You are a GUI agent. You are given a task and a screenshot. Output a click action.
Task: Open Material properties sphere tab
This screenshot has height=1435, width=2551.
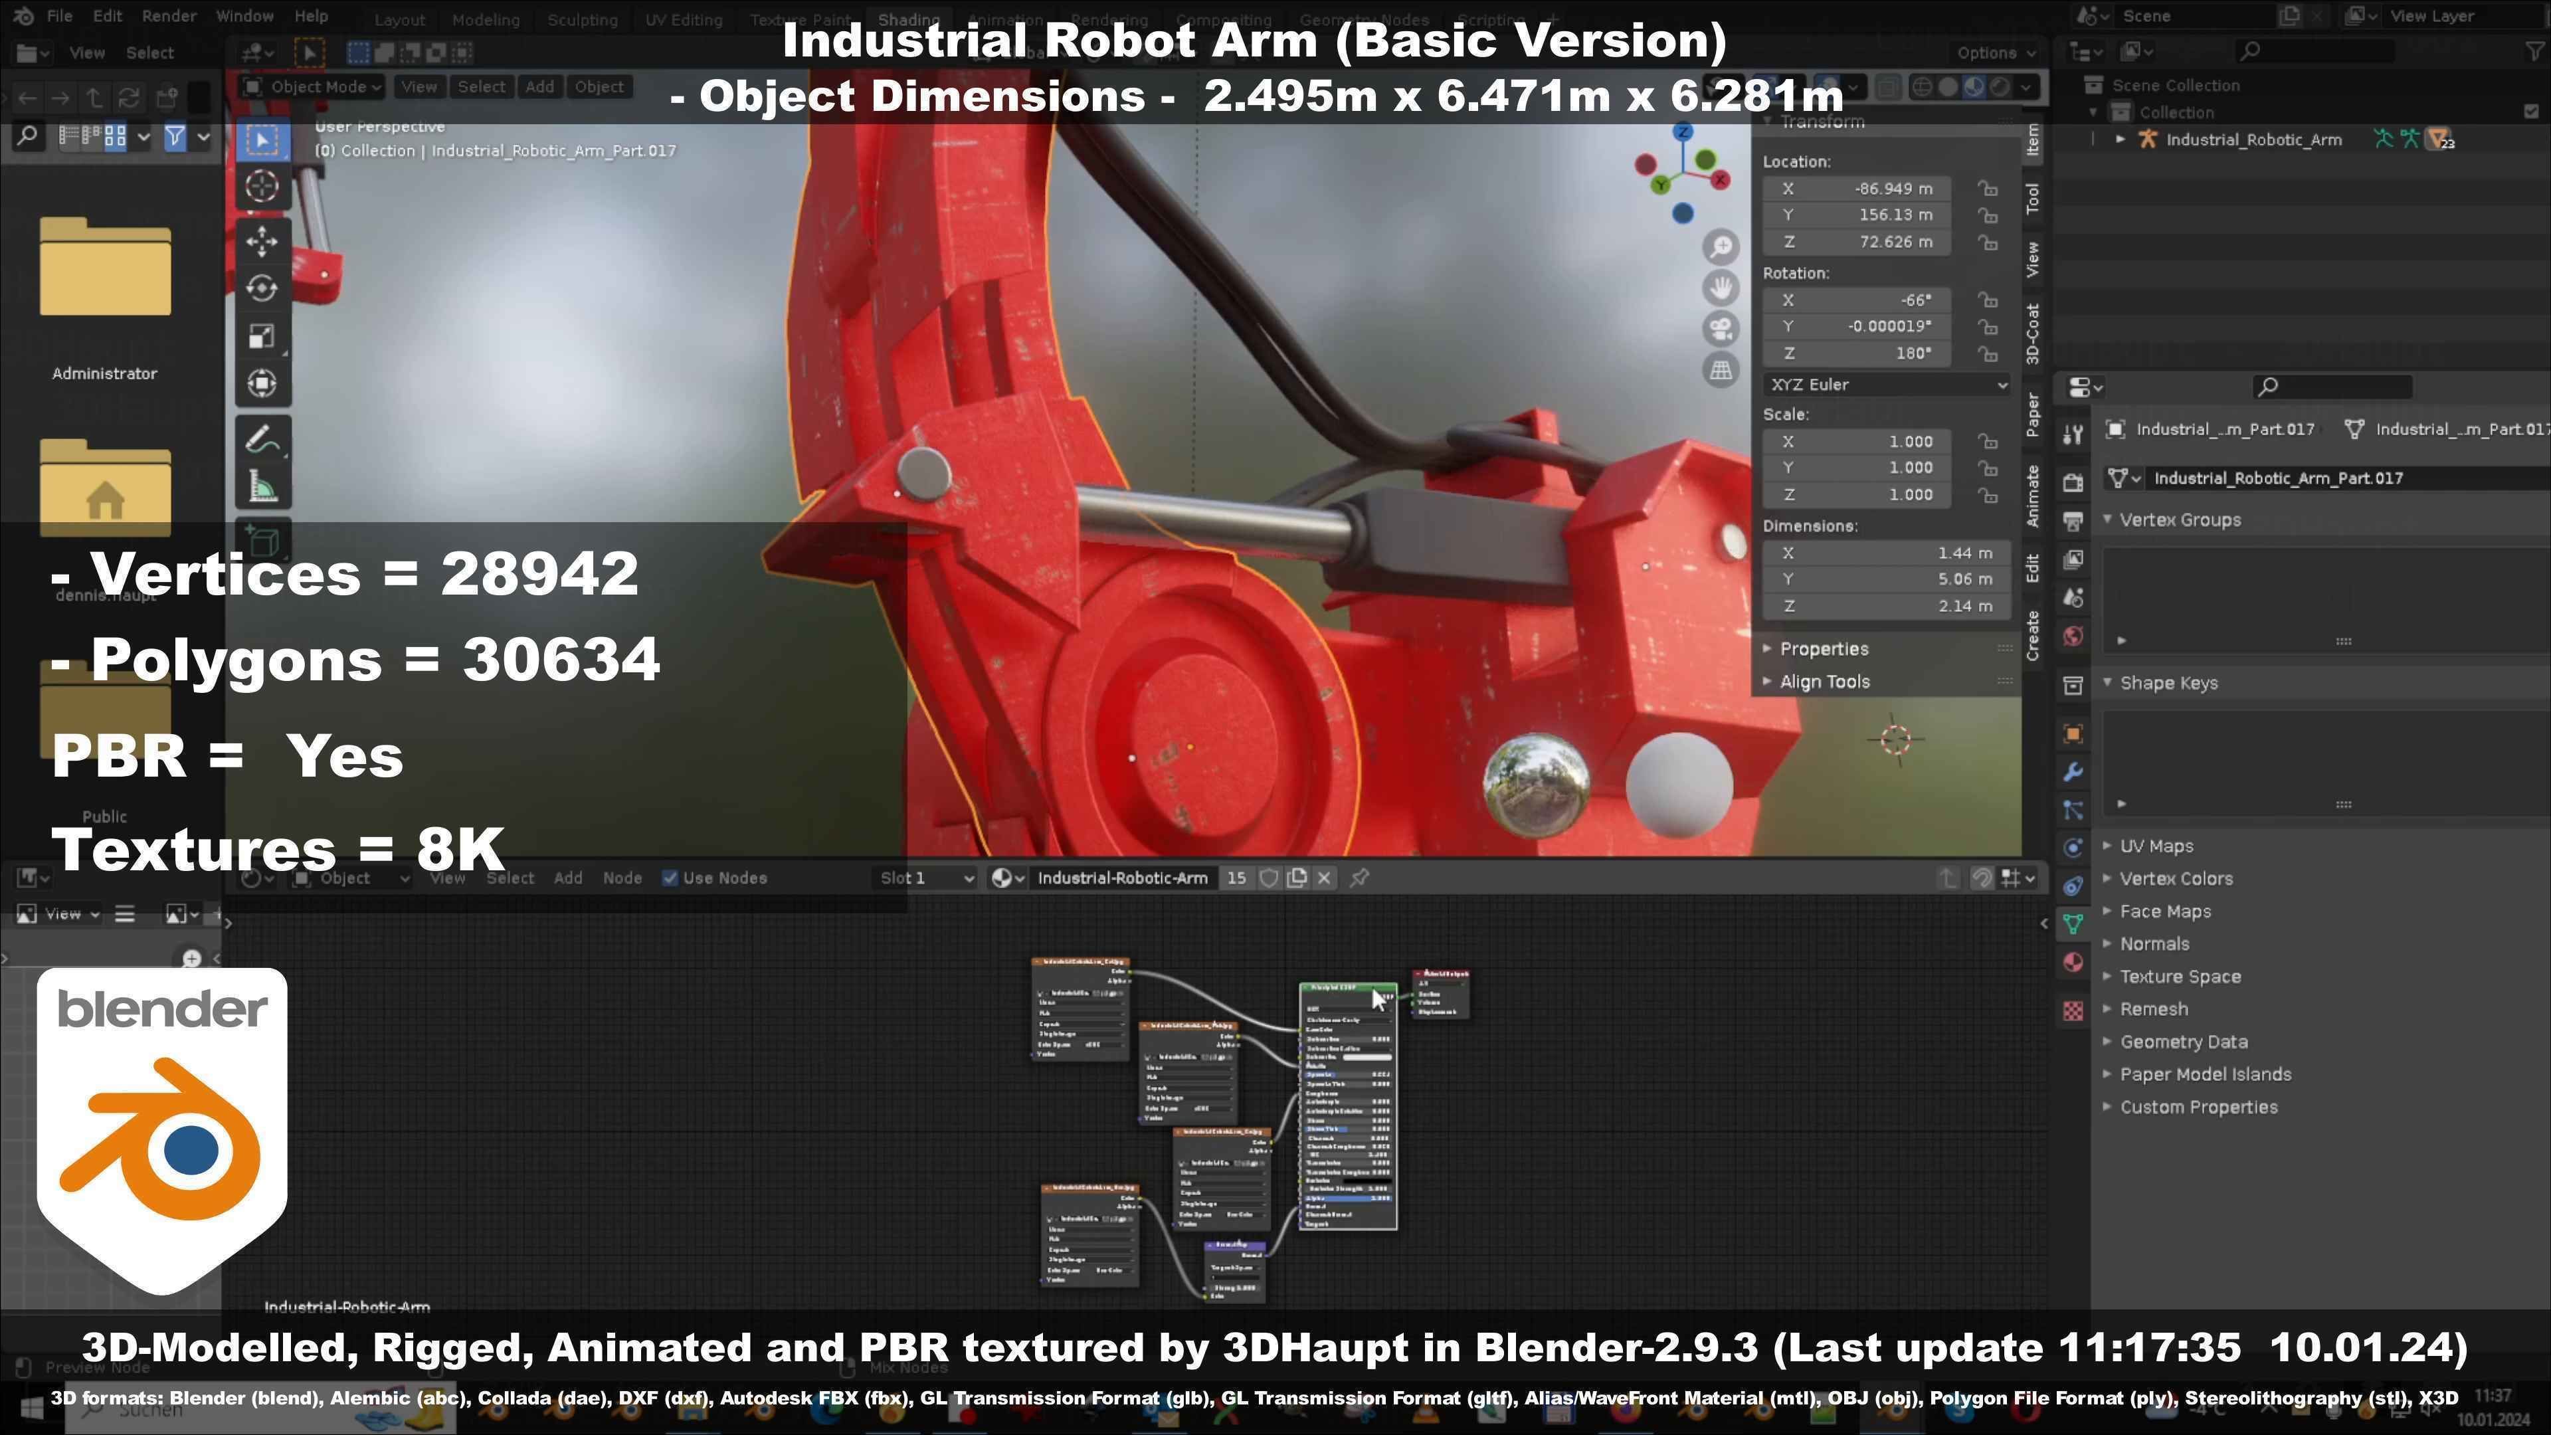2073,963
